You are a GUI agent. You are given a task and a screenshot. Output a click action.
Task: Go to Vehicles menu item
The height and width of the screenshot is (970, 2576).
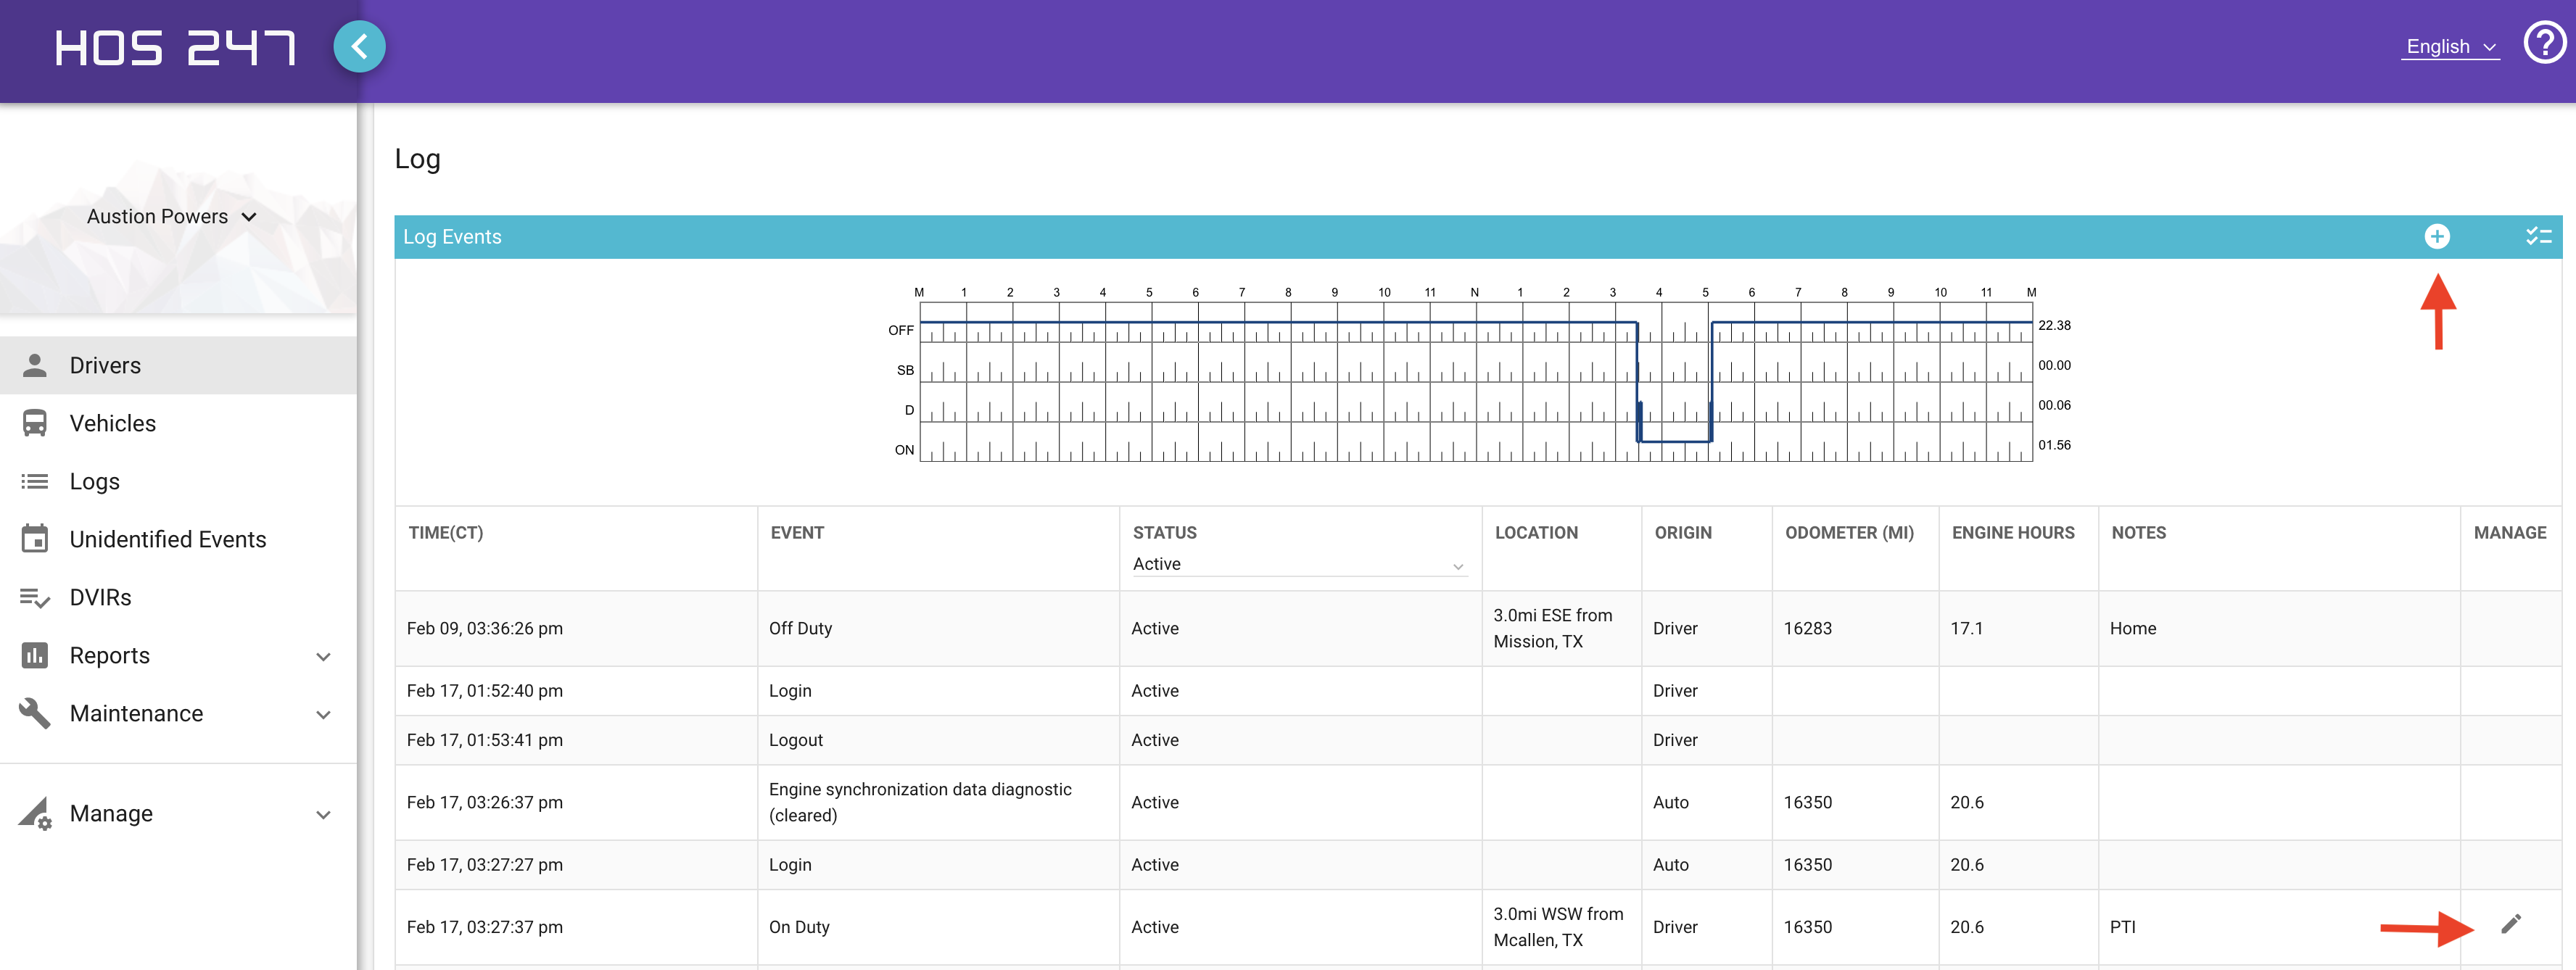tap(178, 423)
